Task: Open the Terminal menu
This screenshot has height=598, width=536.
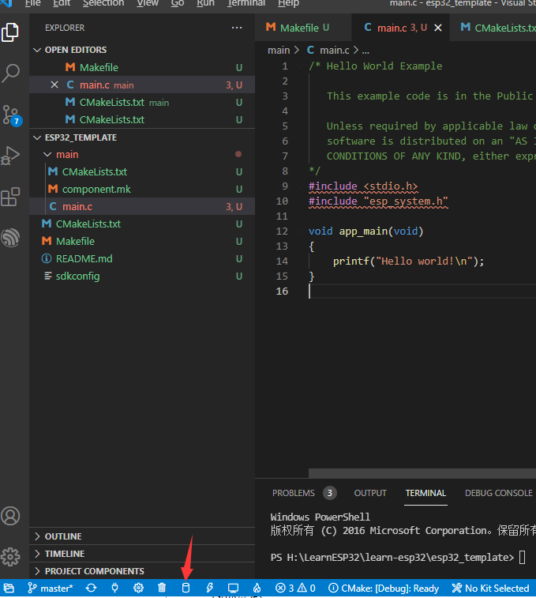Action: tap(246, 3)
